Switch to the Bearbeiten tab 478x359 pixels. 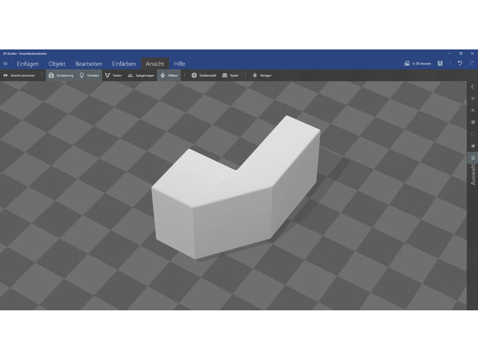(x=89, y=64)
